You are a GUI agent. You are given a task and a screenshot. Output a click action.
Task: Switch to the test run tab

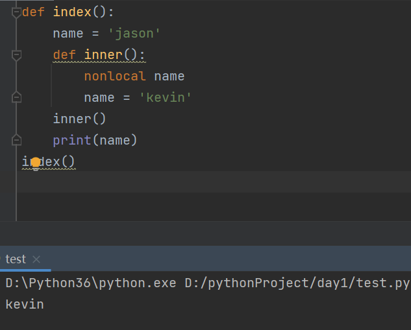[x=16, y=259]
